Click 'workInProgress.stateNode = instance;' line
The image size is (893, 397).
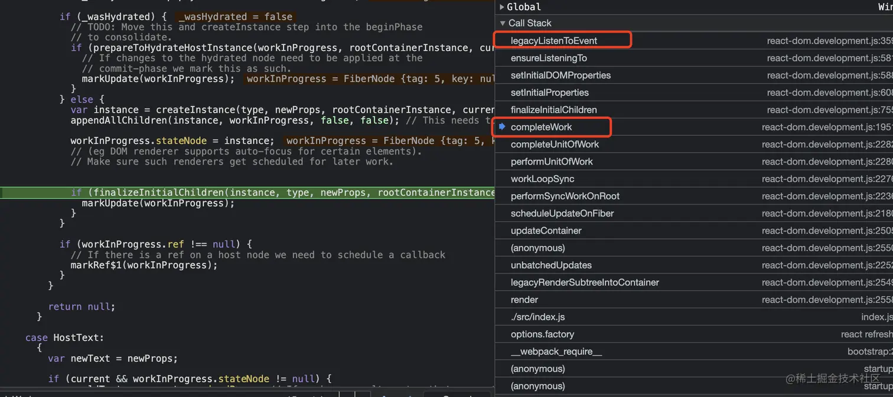coord(172,141)
